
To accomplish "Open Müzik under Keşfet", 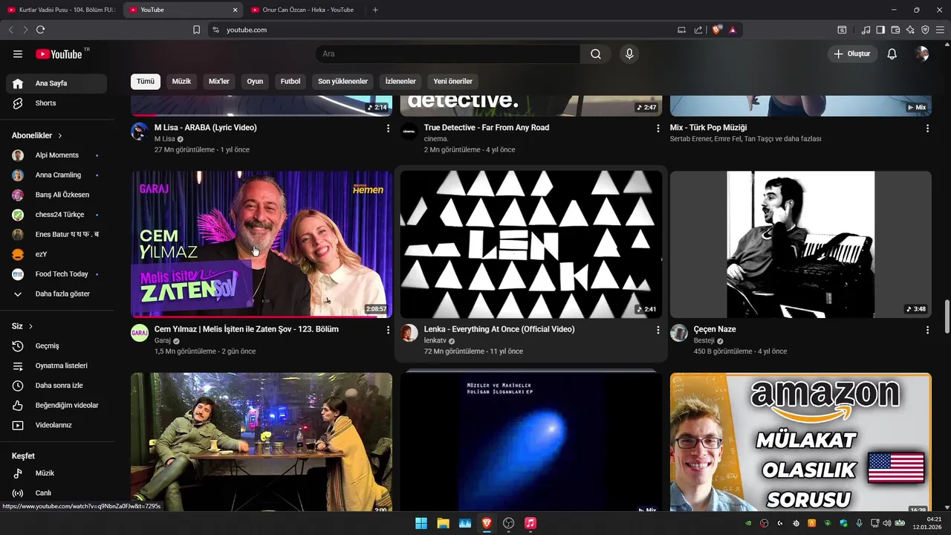I will point(56,473).
